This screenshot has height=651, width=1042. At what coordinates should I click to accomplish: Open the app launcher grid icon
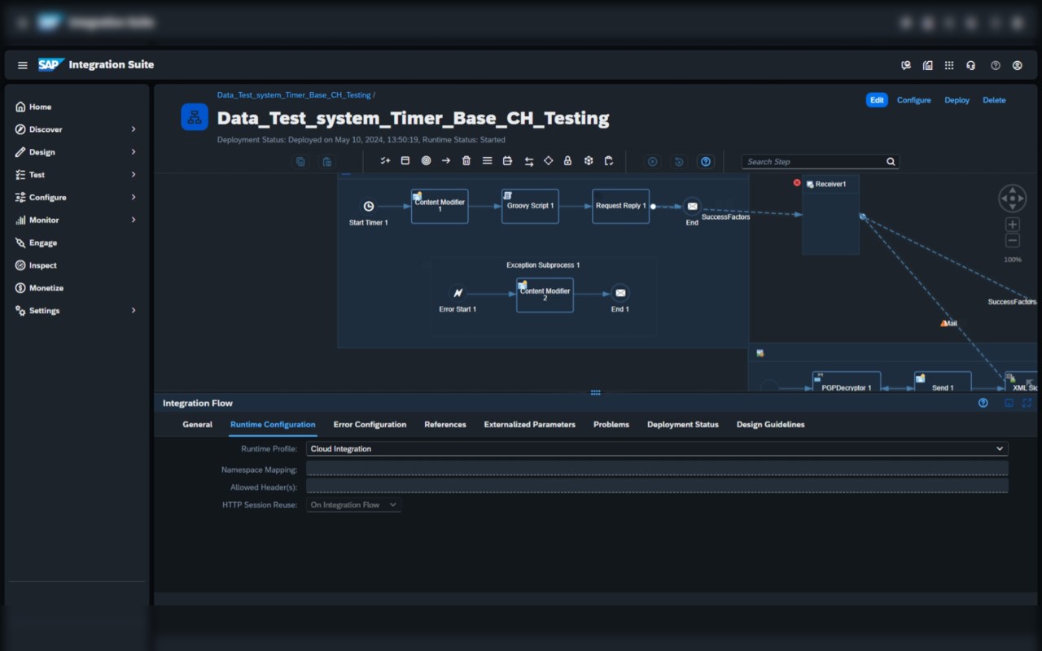pyautogui.click(x=949, y=65)
